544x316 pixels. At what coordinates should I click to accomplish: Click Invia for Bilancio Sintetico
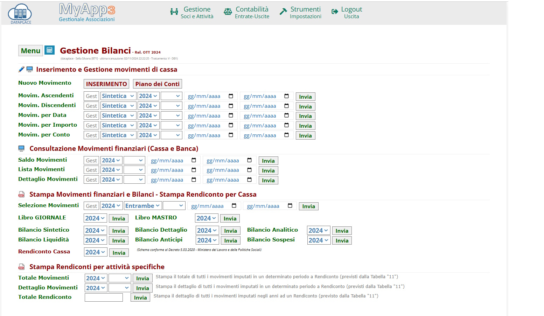coord(119,231)
